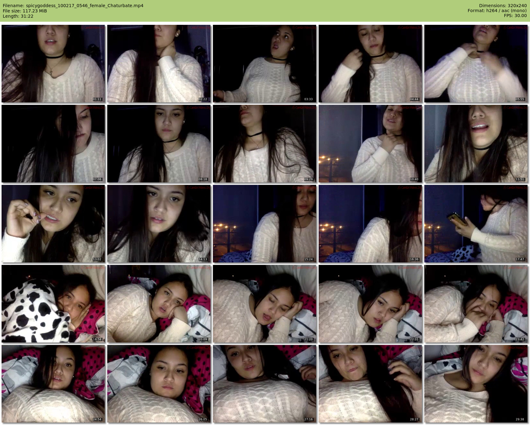
Task: Click the 10:40 thumbnail with street lights
Action: [x=370, y=144]
